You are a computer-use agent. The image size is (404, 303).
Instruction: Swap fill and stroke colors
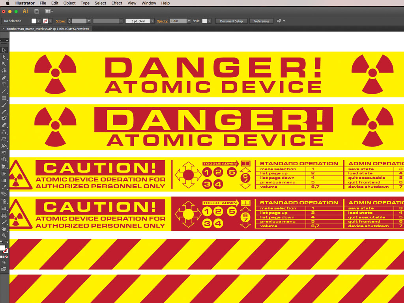tap(7, 242)
